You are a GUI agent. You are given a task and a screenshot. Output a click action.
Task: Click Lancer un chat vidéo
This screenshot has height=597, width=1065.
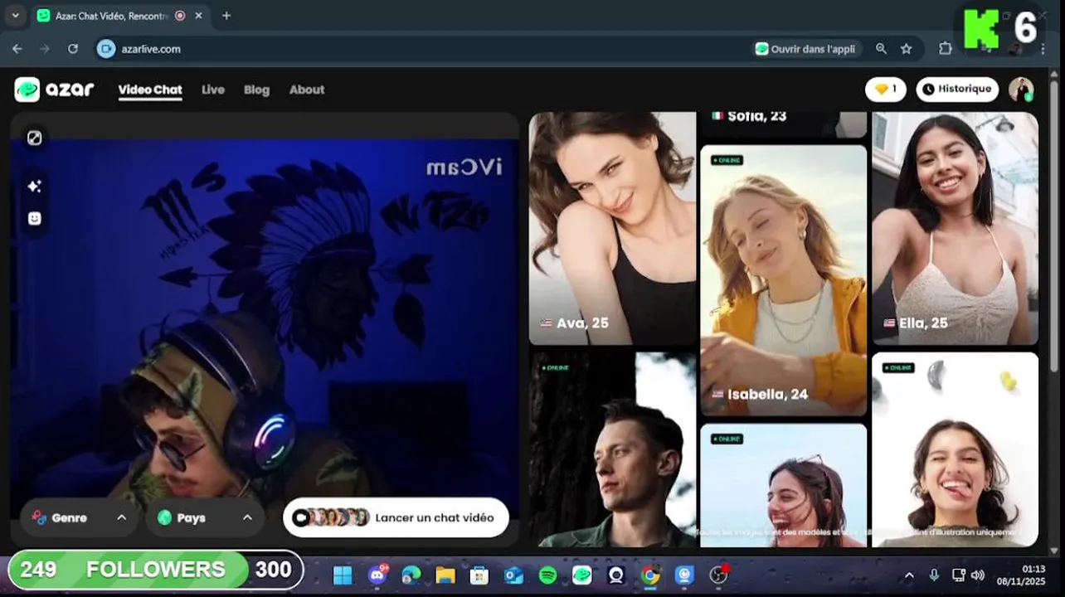(396, 517)
